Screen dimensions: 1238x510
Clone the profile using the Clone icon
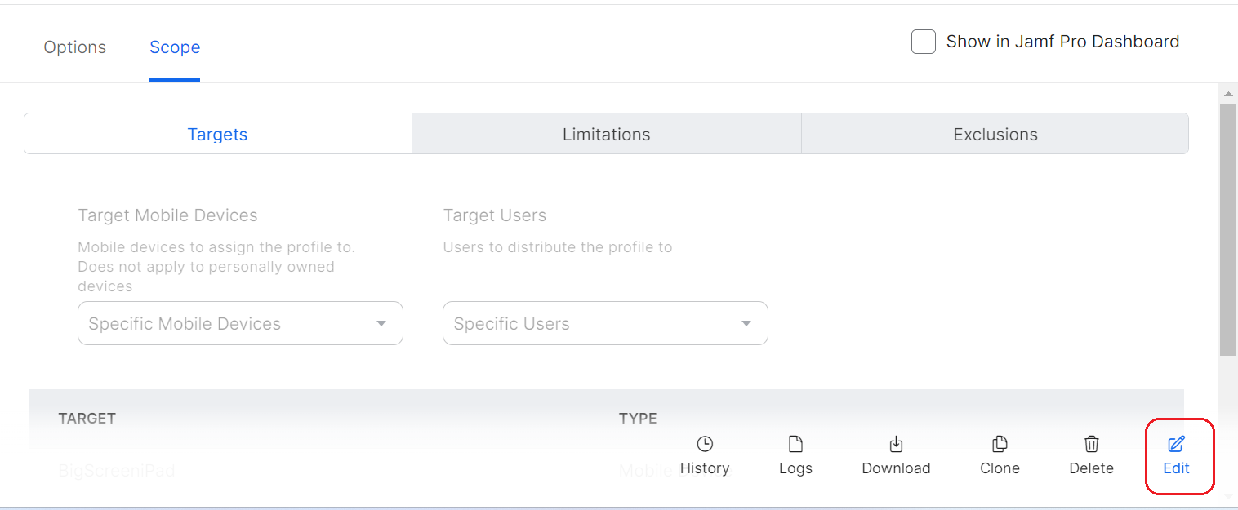click(x=1000, y=444)
